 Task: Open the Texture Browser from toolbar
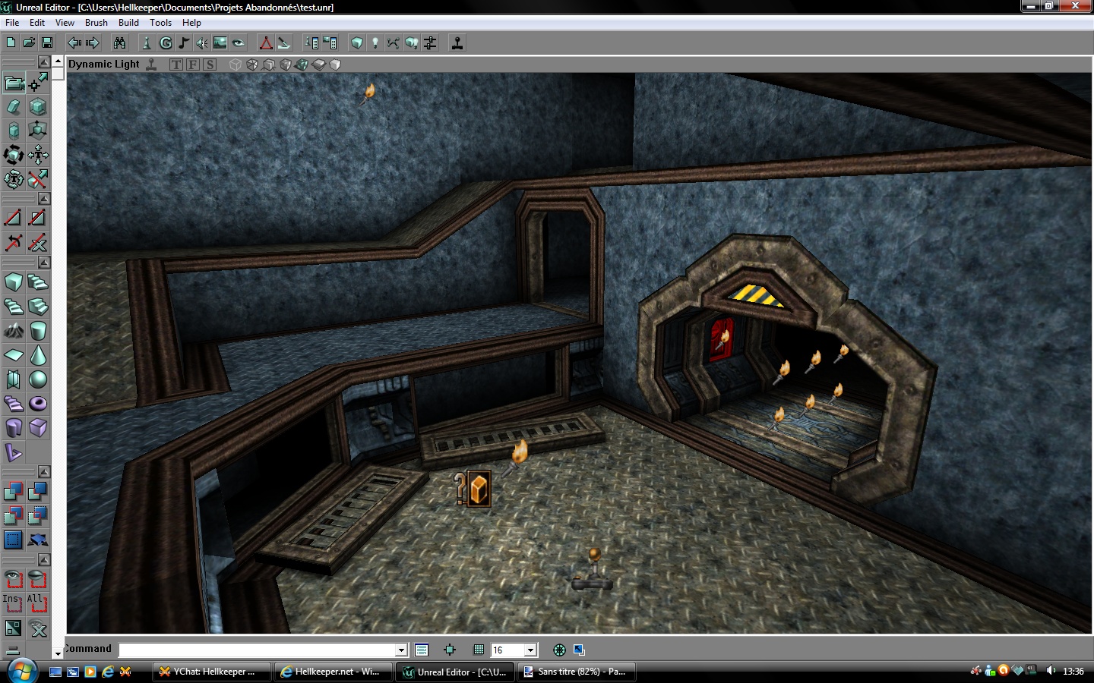(x=220, y=43)
